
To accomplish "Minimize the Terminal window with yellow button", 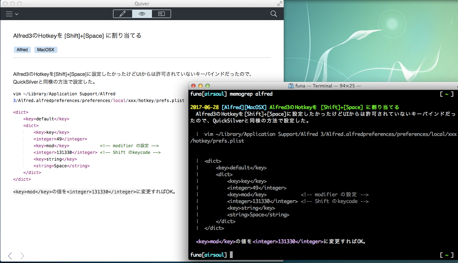I will point(200,86).
